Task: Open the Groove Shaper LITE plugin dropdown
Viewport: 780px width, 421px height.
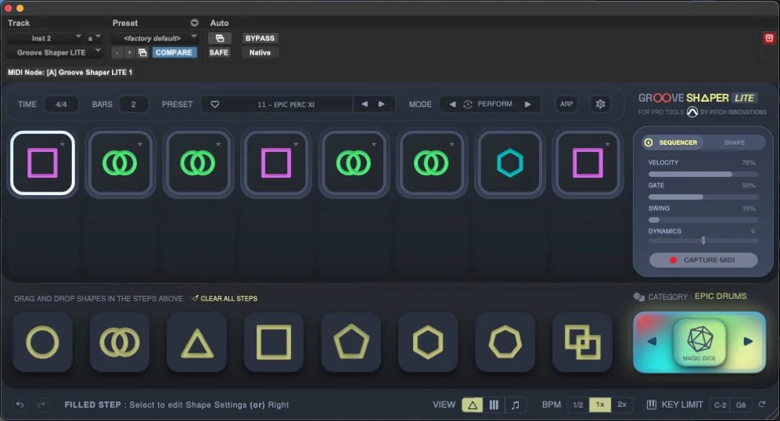Action: [x=55, y=52]
